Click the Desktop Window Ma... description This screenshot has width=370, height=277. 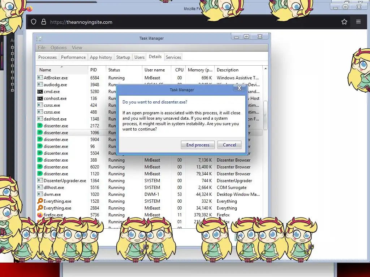click(238, 194)
